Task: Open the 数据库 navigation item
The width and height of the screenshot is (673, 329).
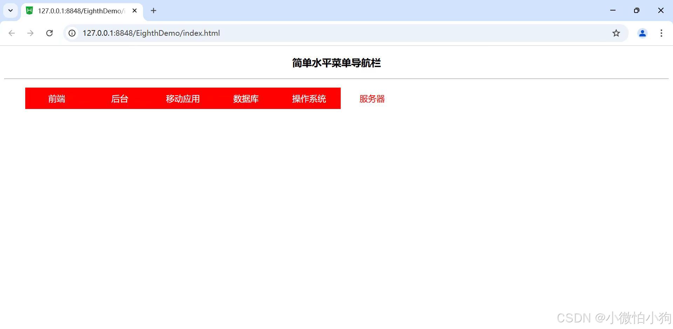Action: [246, 98]
